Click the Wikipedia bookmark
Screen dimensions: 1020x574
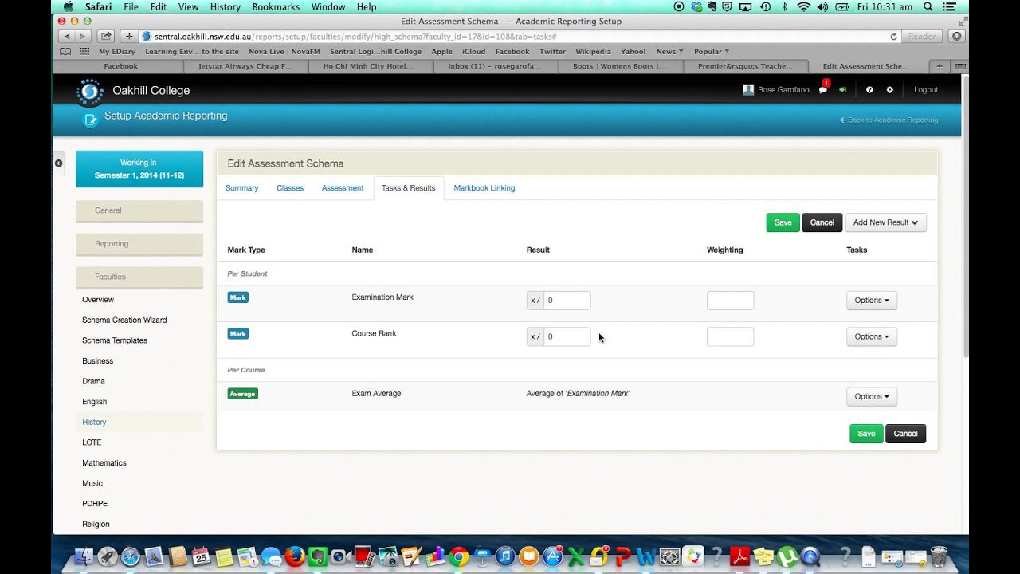593,51
